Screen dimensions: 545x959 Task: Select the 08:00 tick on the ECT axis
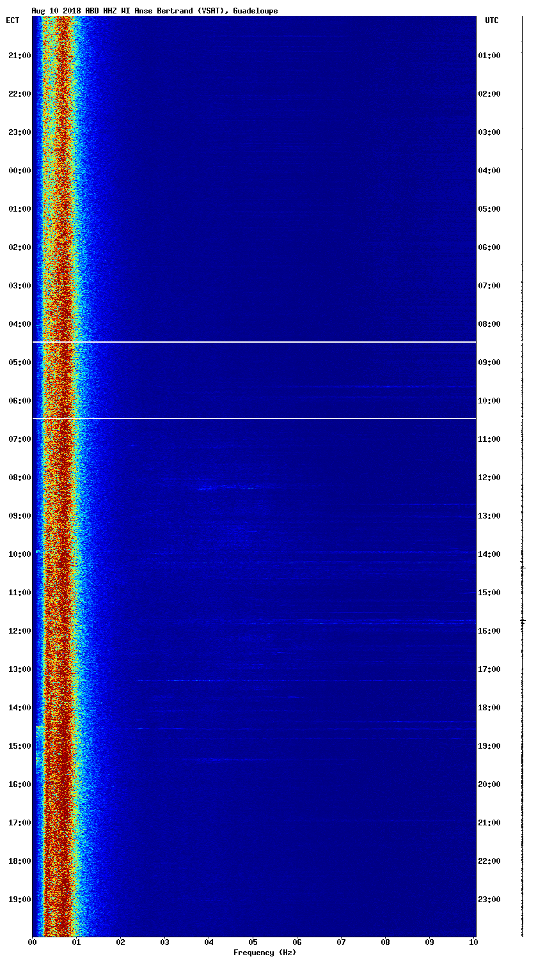[19, 478]
